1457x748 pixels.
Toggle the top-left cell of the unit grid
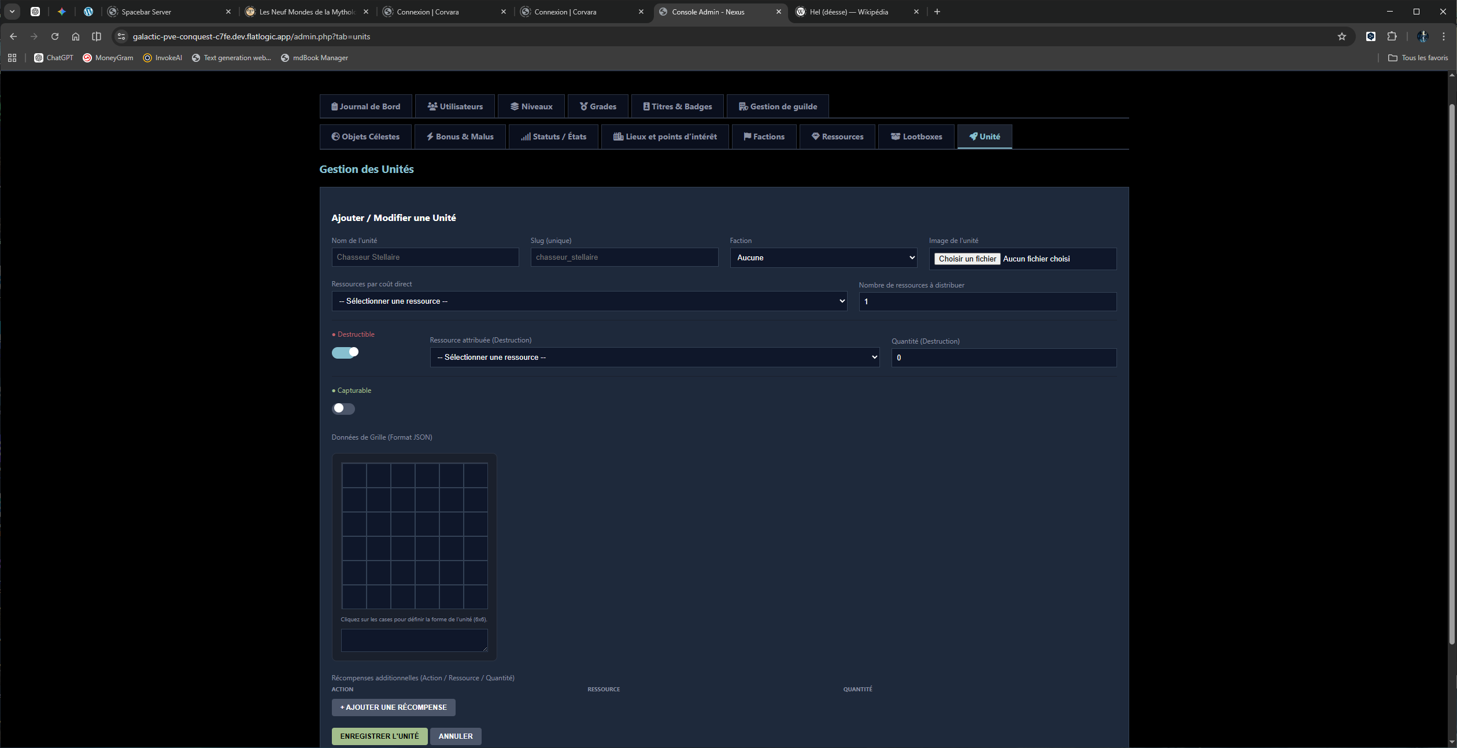point(354,476)
